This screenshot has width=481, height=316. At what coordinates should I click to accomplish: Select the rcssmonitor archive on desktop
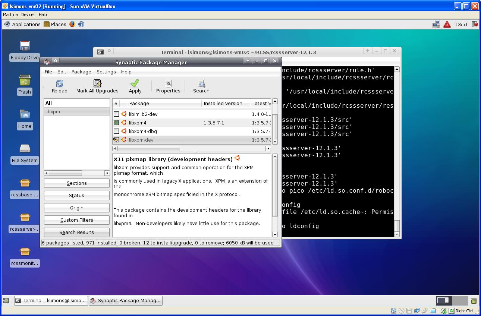pyautogui.click(x=25, y=252)
